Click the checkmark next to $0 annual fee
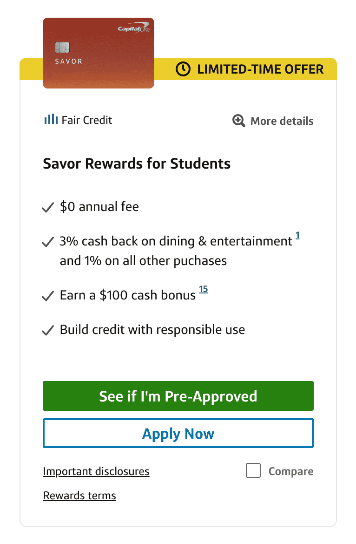Image resolution: width=356 pixels, height=544 pixels. coord(48,208)
